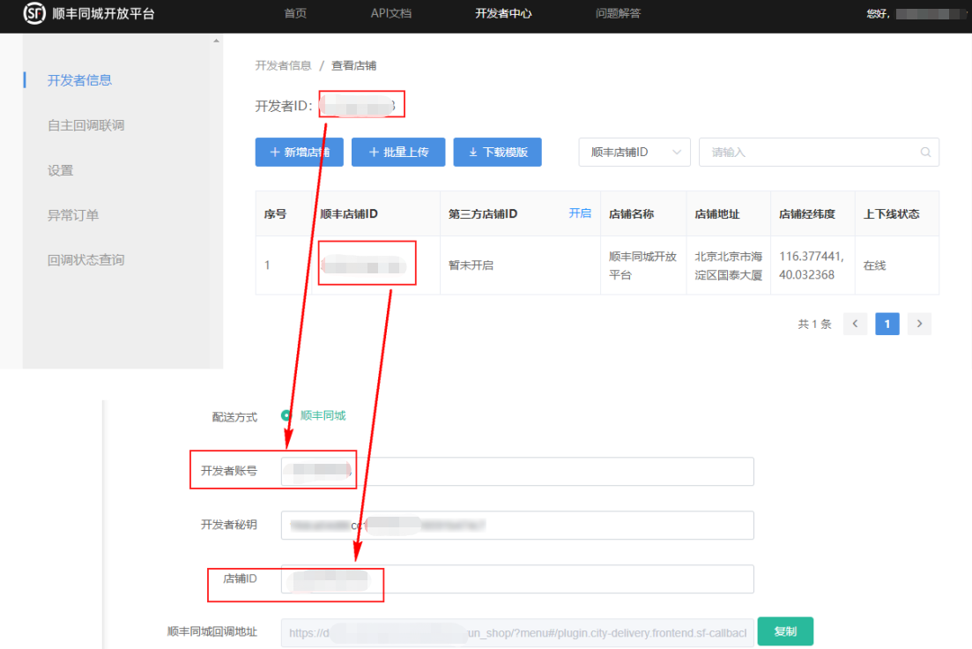This screenshot has height=649, width=972.
Task: Select the 顺丰同城 delivery radio button
Action: click(286, 415)
